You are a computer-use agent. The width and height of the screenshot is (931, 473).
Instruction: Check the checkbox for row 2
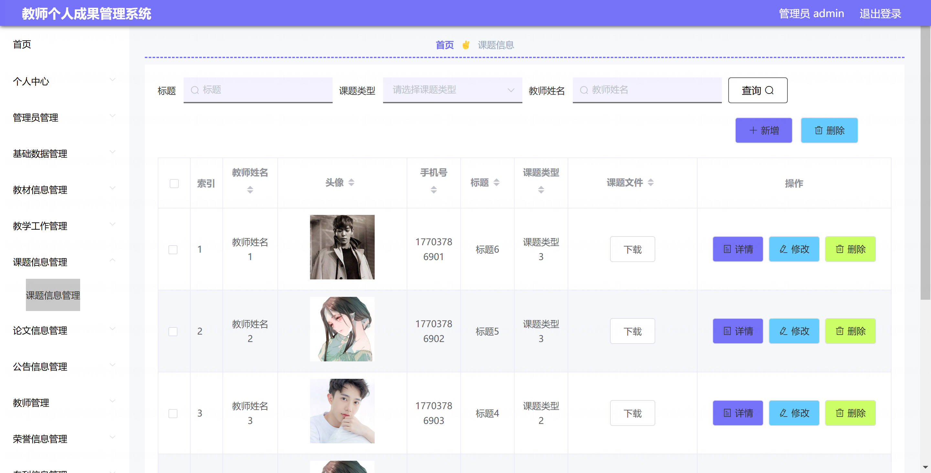[x=173, y=331]
